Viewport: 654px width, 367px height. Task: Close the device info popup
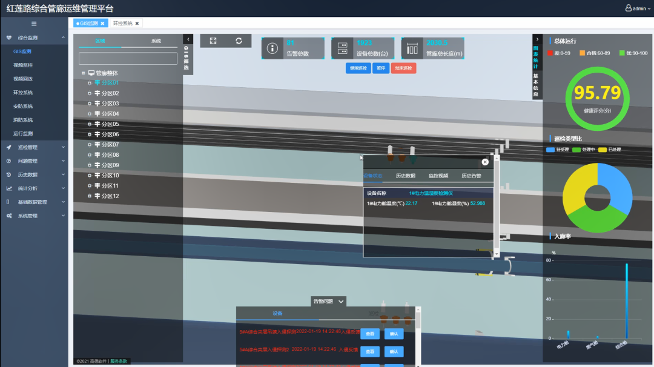pos(485,162)
